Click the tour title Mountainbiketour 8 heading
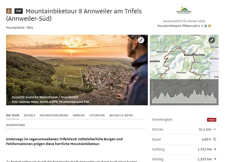Screen dimensions: 228x162 point(74,15)
